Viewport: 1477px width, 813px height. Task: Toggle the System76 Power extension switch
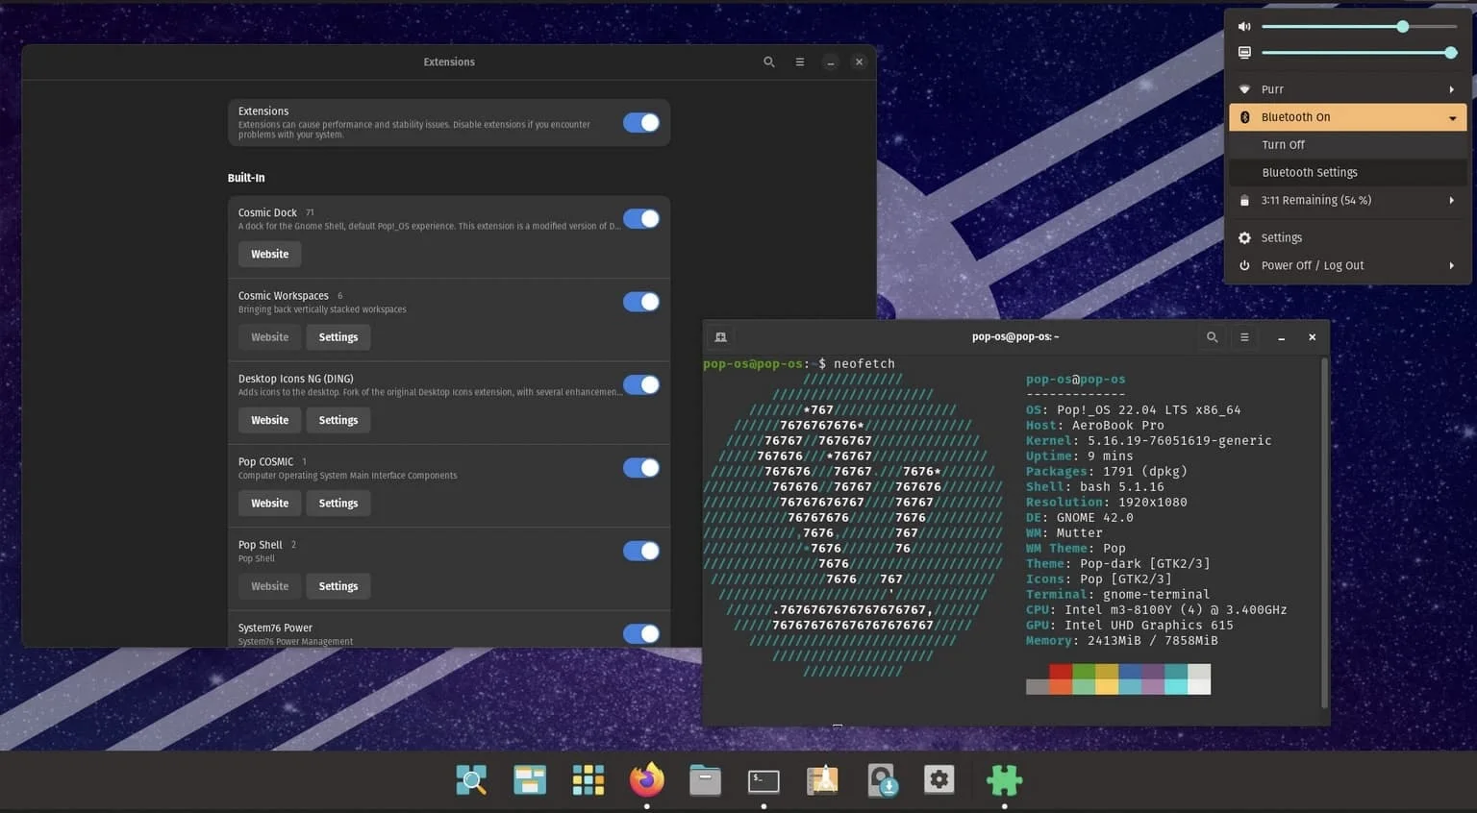coord(641,633)
